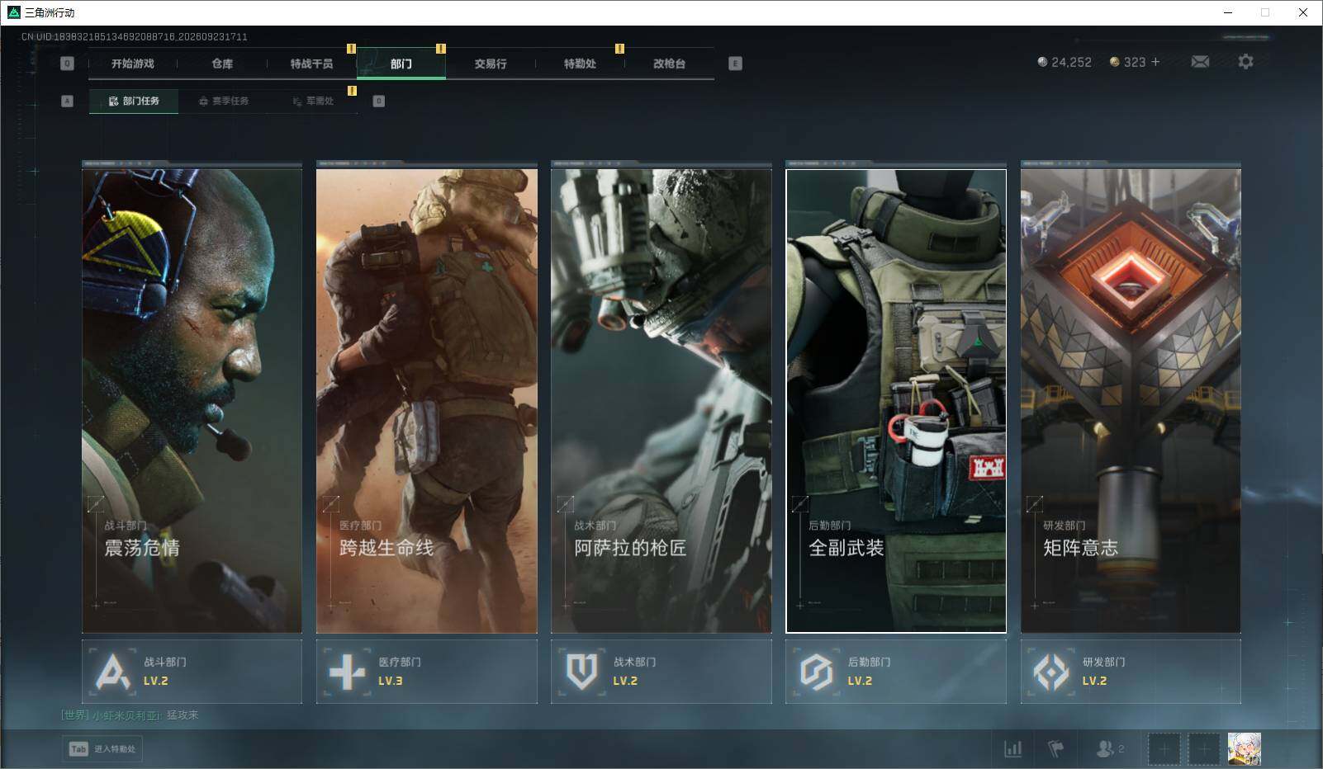The image size is (1323, 769).
Task: Click the Q key hint icon
Action: click(x=68, y=64)
